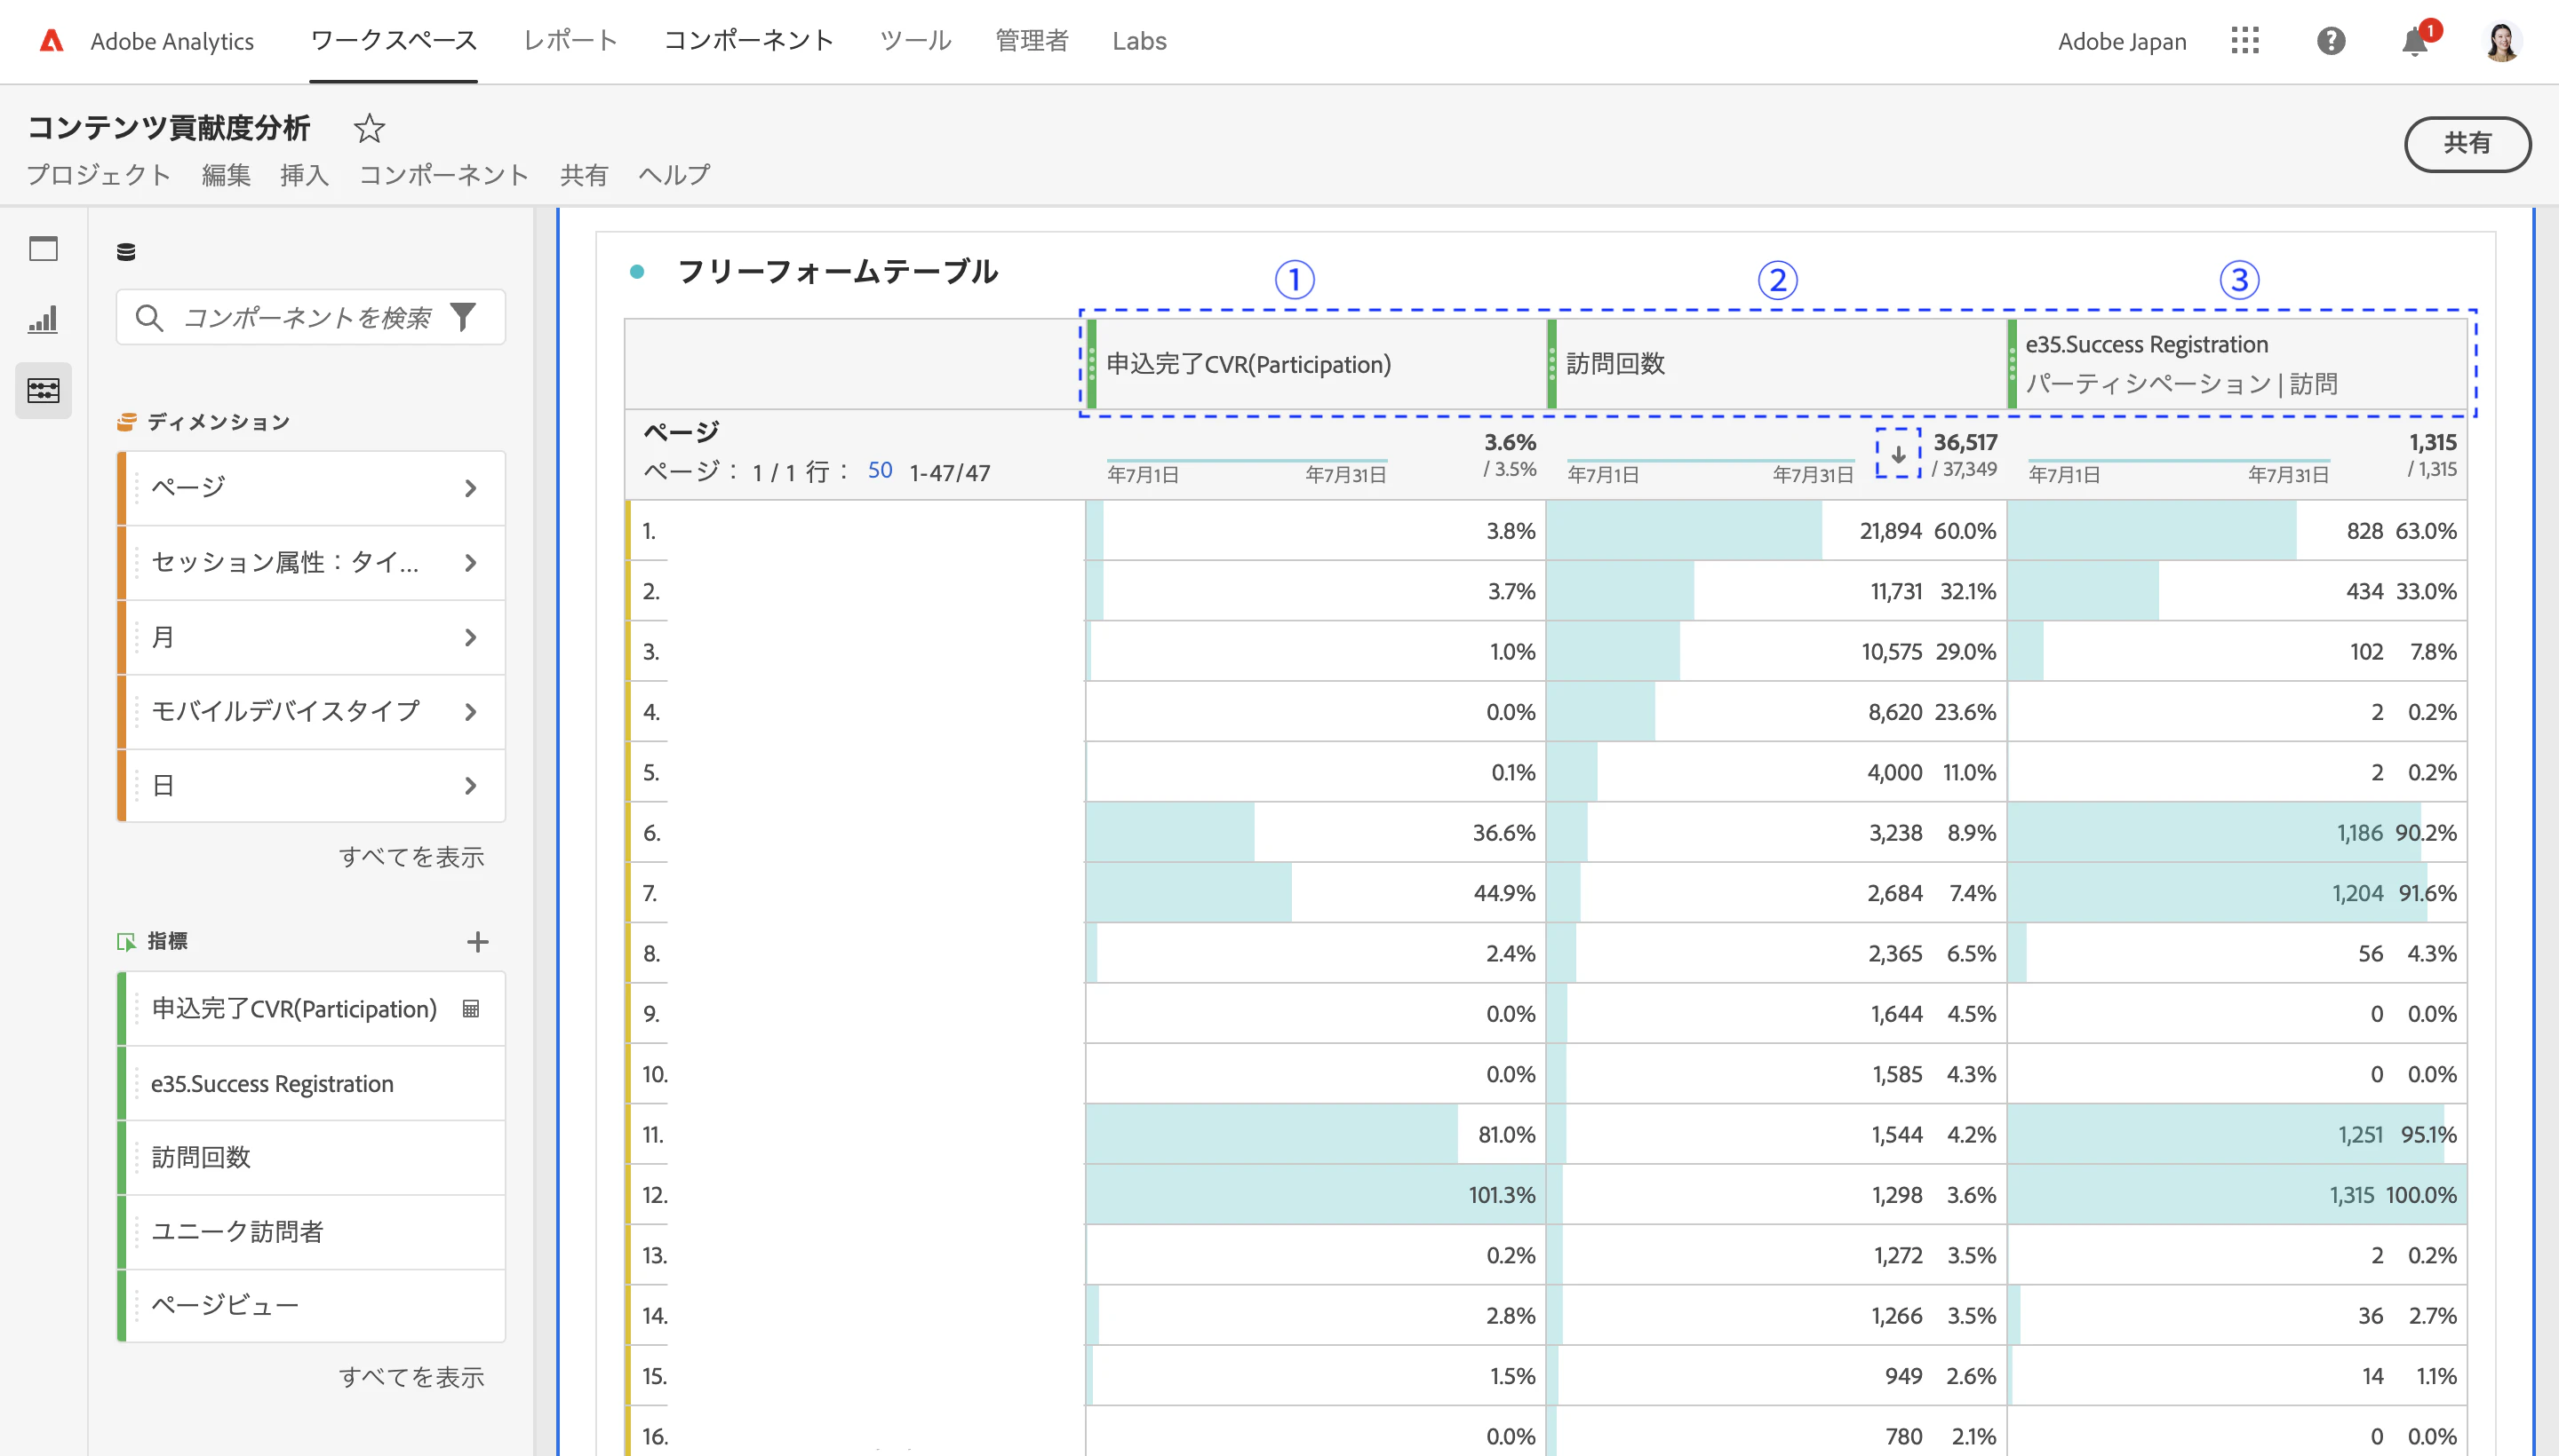The height and width of the screenshot is (1456, 2559).
Task: Open the レポート tab
Action: tap(570, 41)
